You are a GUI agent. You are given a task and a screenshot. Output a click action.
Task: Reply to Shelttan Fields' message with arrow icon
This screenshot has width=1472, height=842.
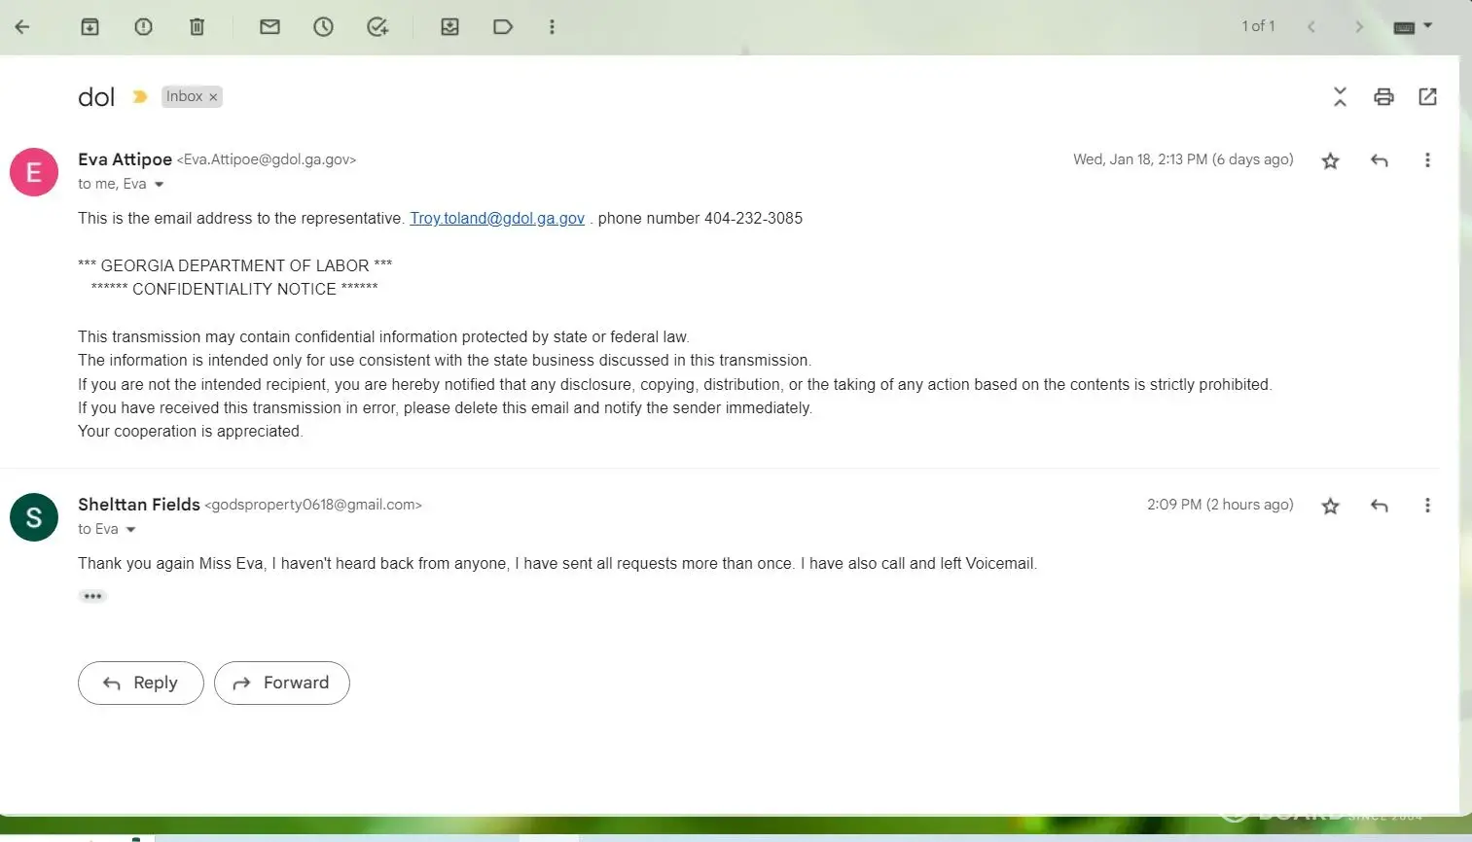tap(1379, 506)
